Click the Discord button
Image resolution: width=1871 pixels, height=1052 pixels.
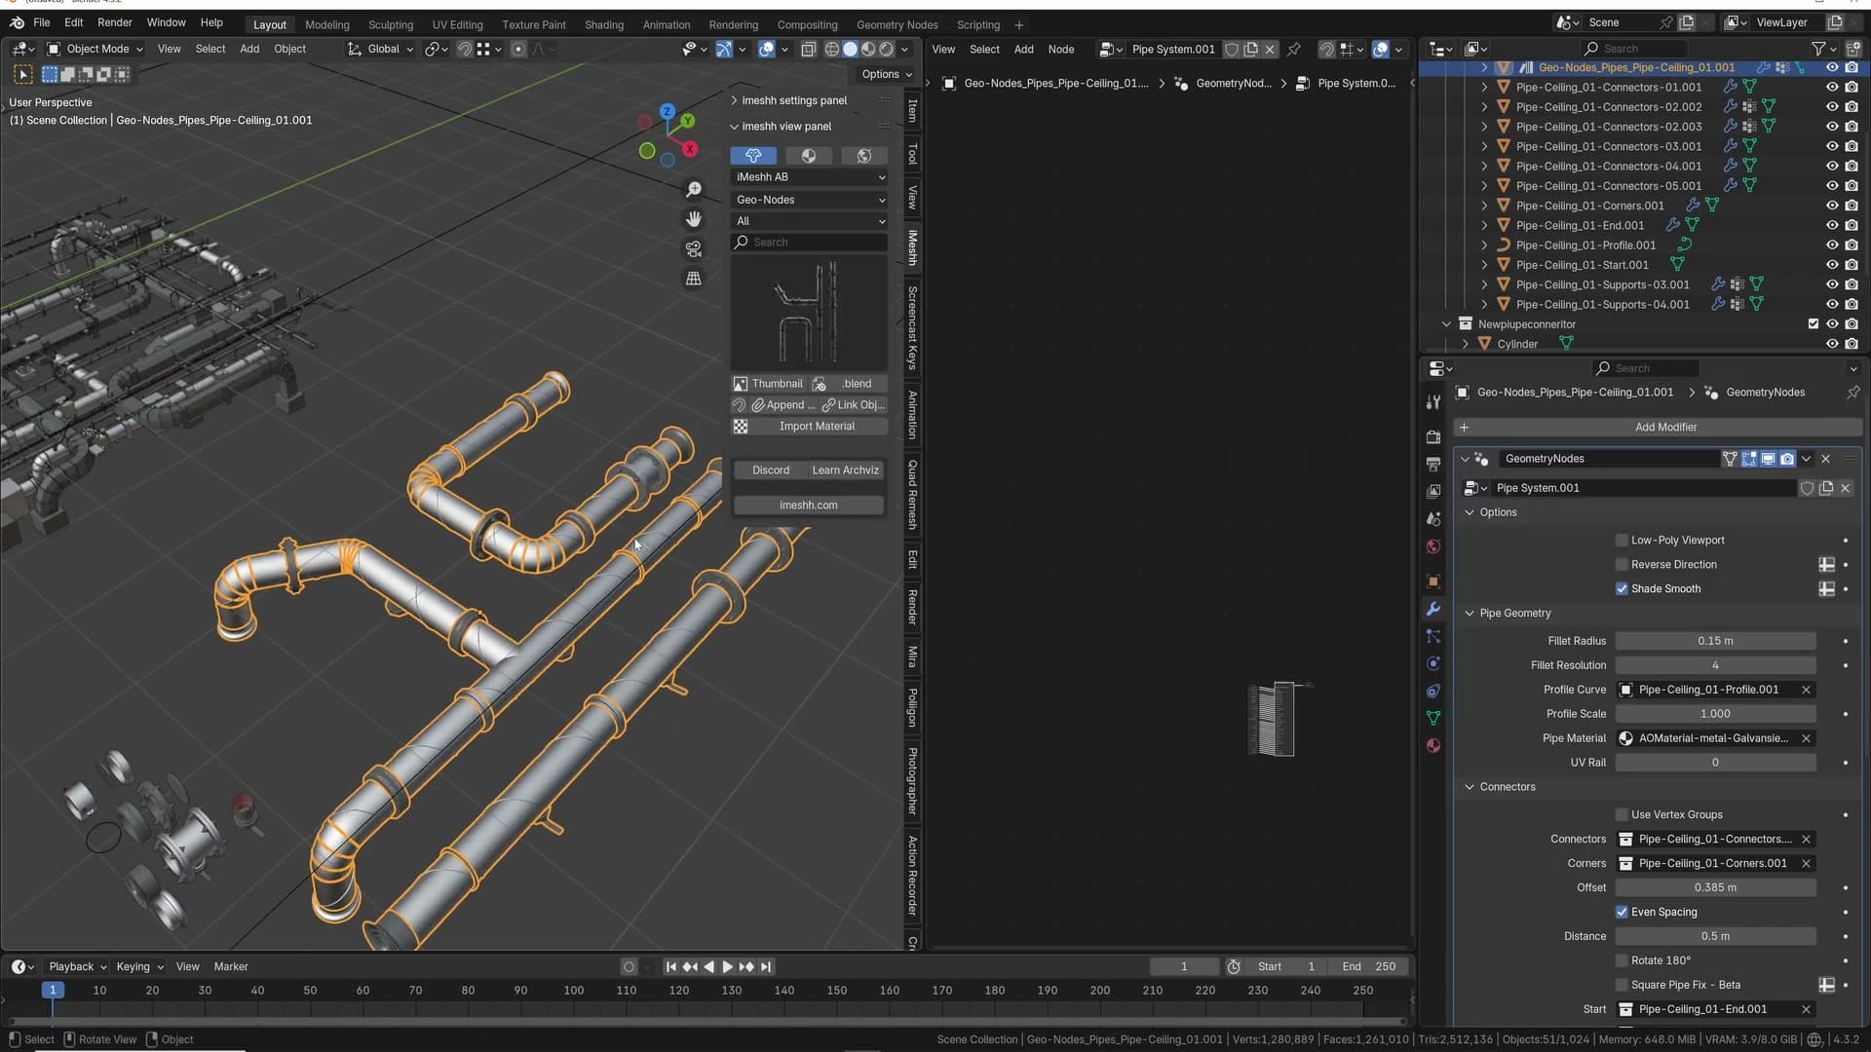tap(771, 470)
